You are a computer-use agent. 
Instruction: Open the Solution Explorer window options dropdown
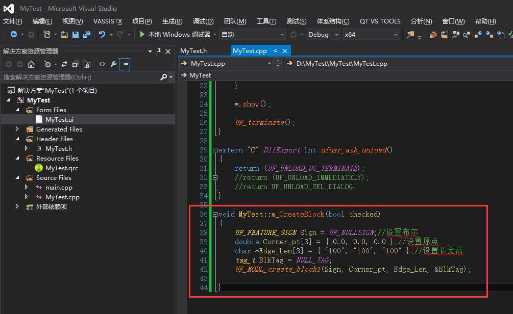(x=150, y=51)
